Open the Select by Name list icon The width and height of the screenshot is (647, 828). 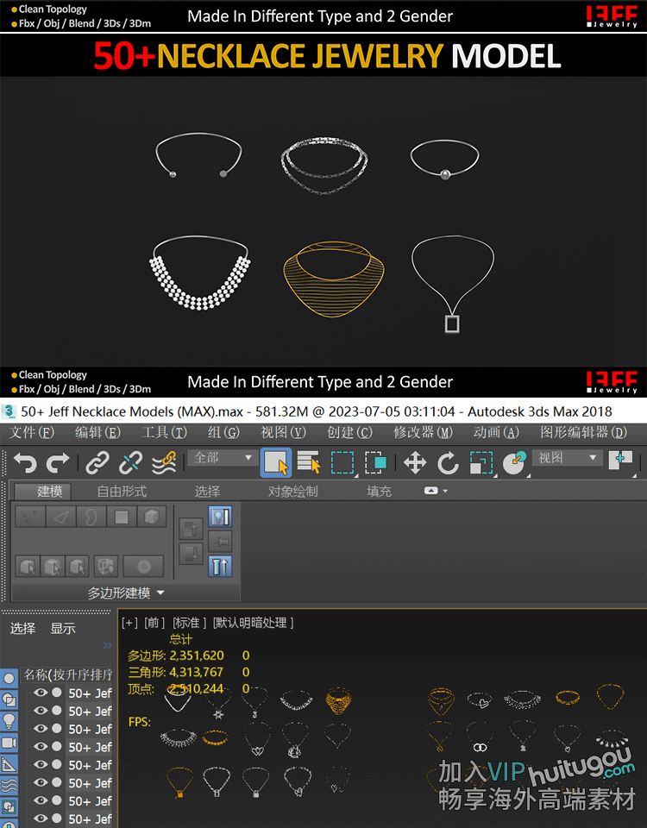[309, 462]
